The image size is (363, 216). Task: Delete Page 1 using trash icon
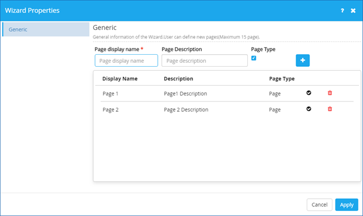click(330, 93)
